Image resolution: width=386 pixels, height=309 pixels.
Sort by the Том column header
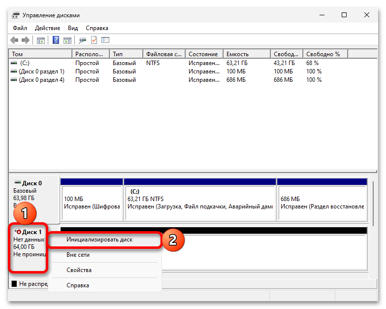(40, 54)
